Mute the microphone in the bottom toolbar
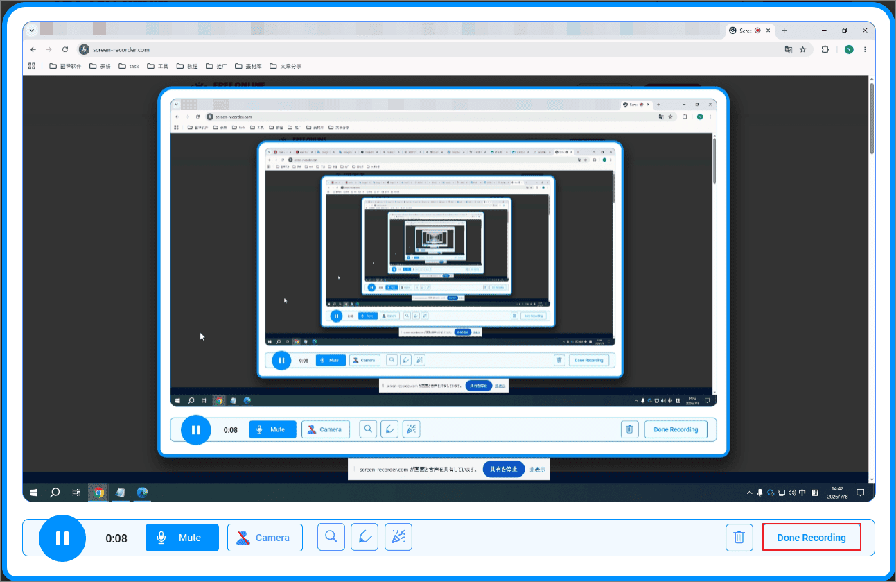 click(182, 538)
